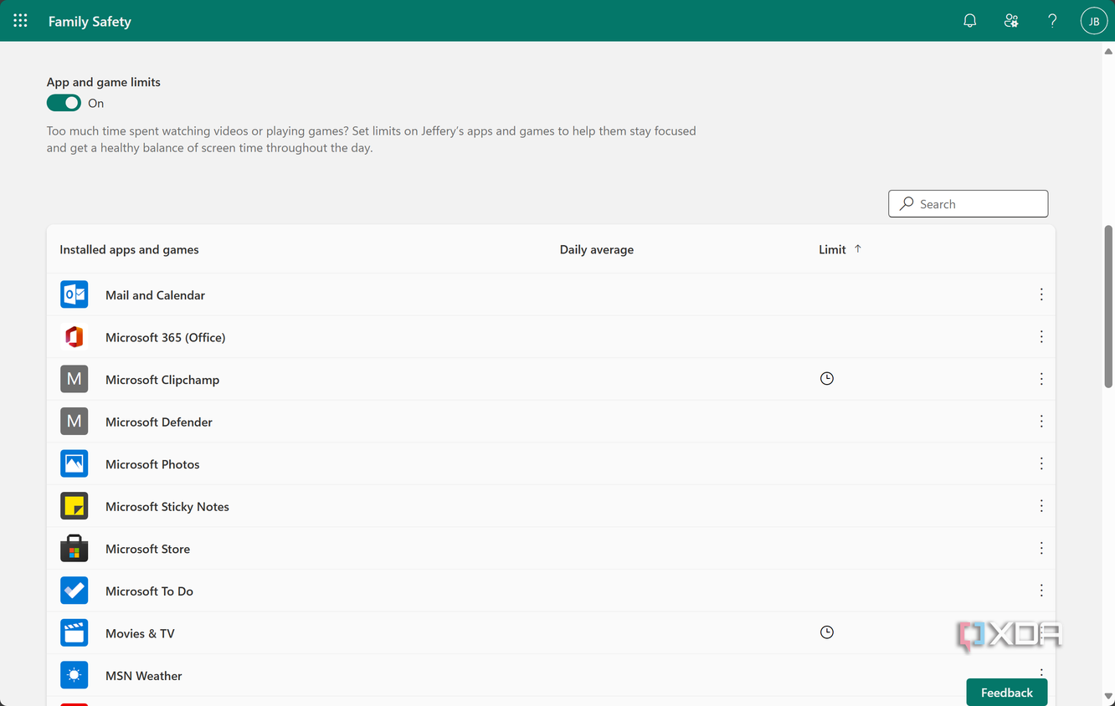Open more options for Microsoft Sticky Notes
1115x706 pixels.
1041,506
